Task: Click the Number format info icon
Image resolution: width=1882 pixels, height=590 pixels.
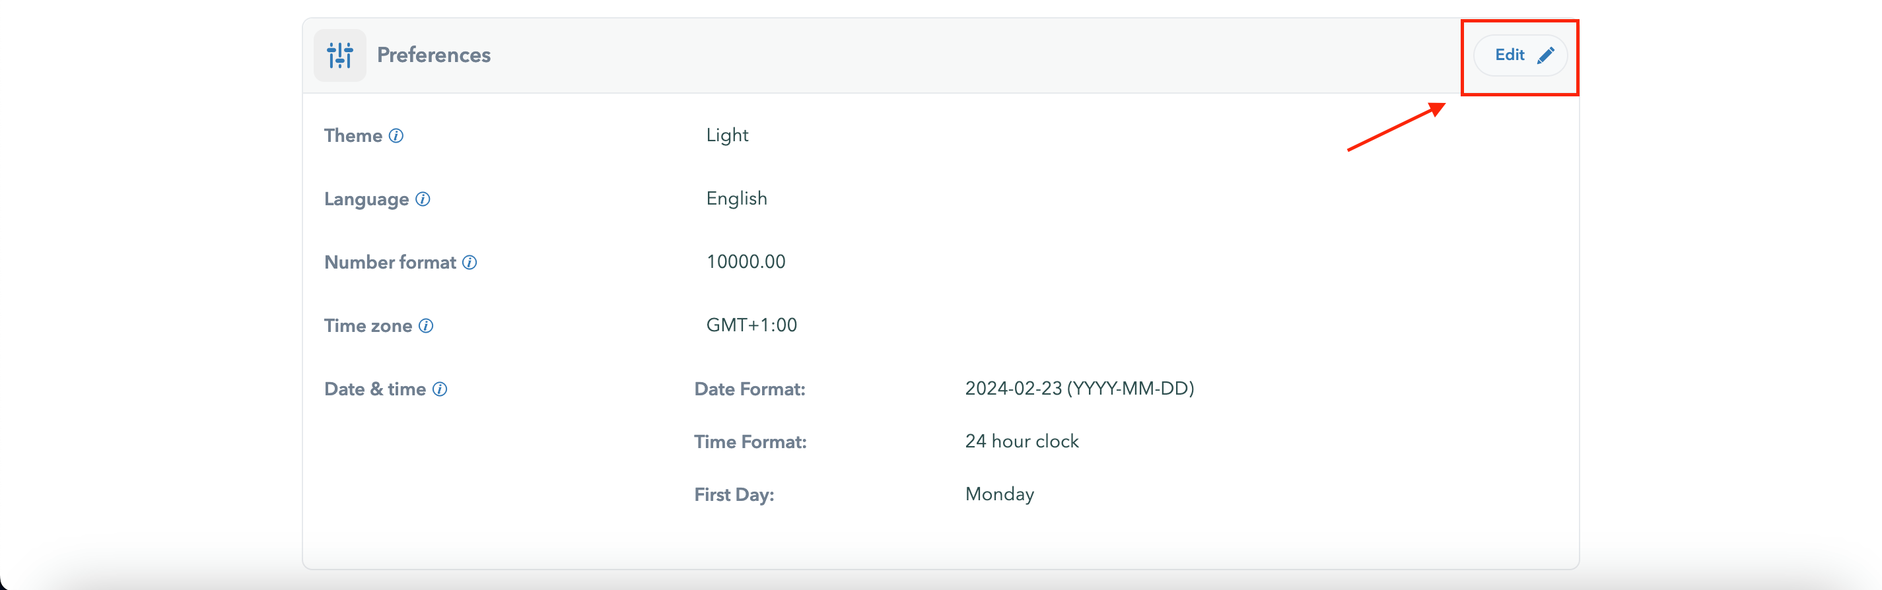Action: coord(470,263)
